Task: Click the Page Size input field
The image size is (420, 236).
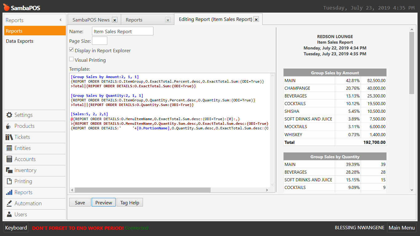Action: [100, 41]
